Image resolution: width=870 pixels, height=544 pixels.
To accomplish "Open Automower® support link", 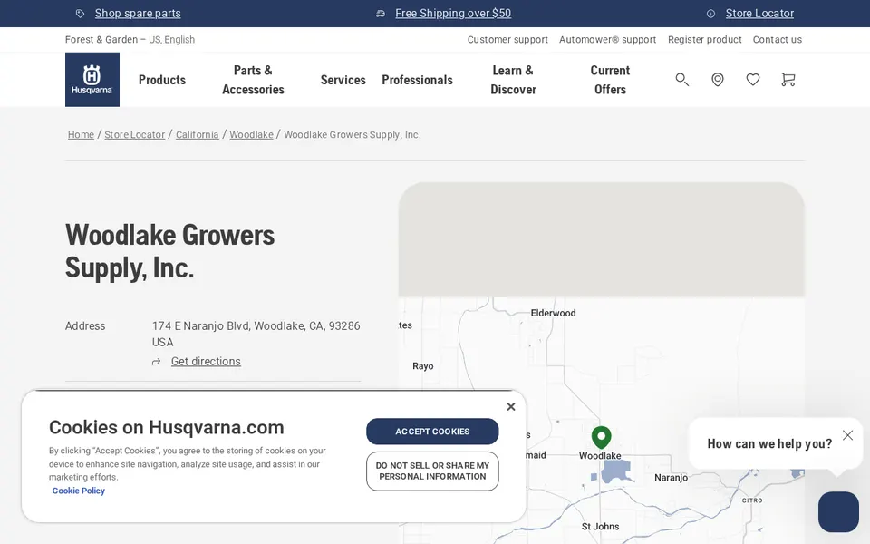I will [x=607, y=39].
